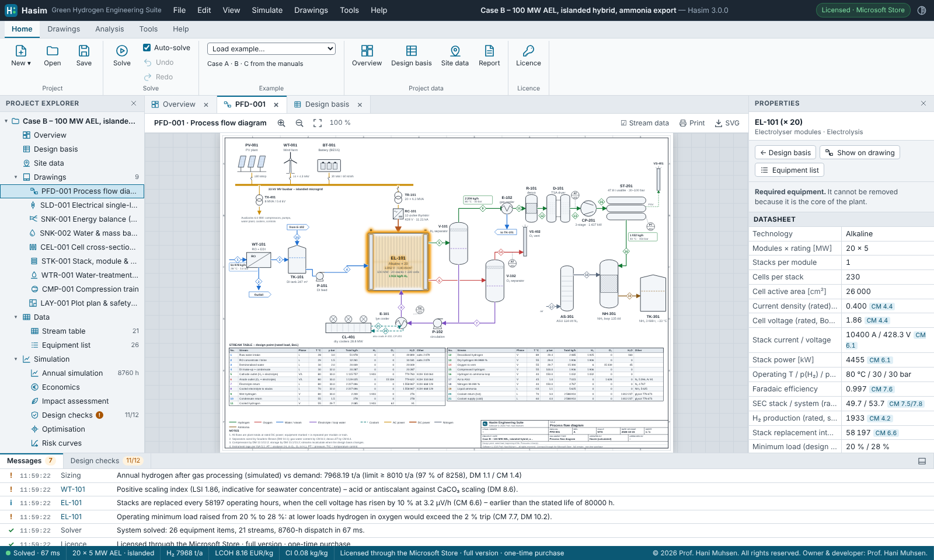Collapse the Case B project tree node
Viewport: 934px width, 560px height.
tap(6, 121)
